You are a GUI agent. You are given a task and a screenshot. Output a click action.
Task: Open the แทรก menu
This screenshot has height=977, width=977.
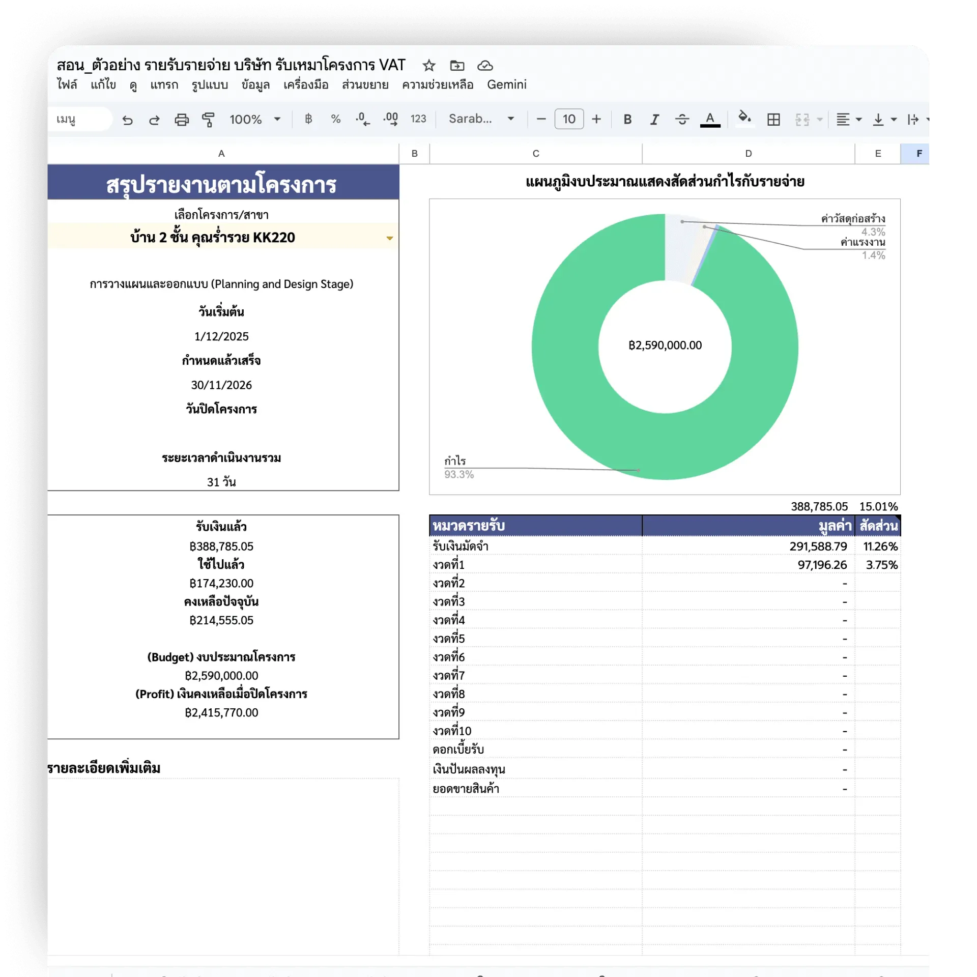click(x=164, y=85)
